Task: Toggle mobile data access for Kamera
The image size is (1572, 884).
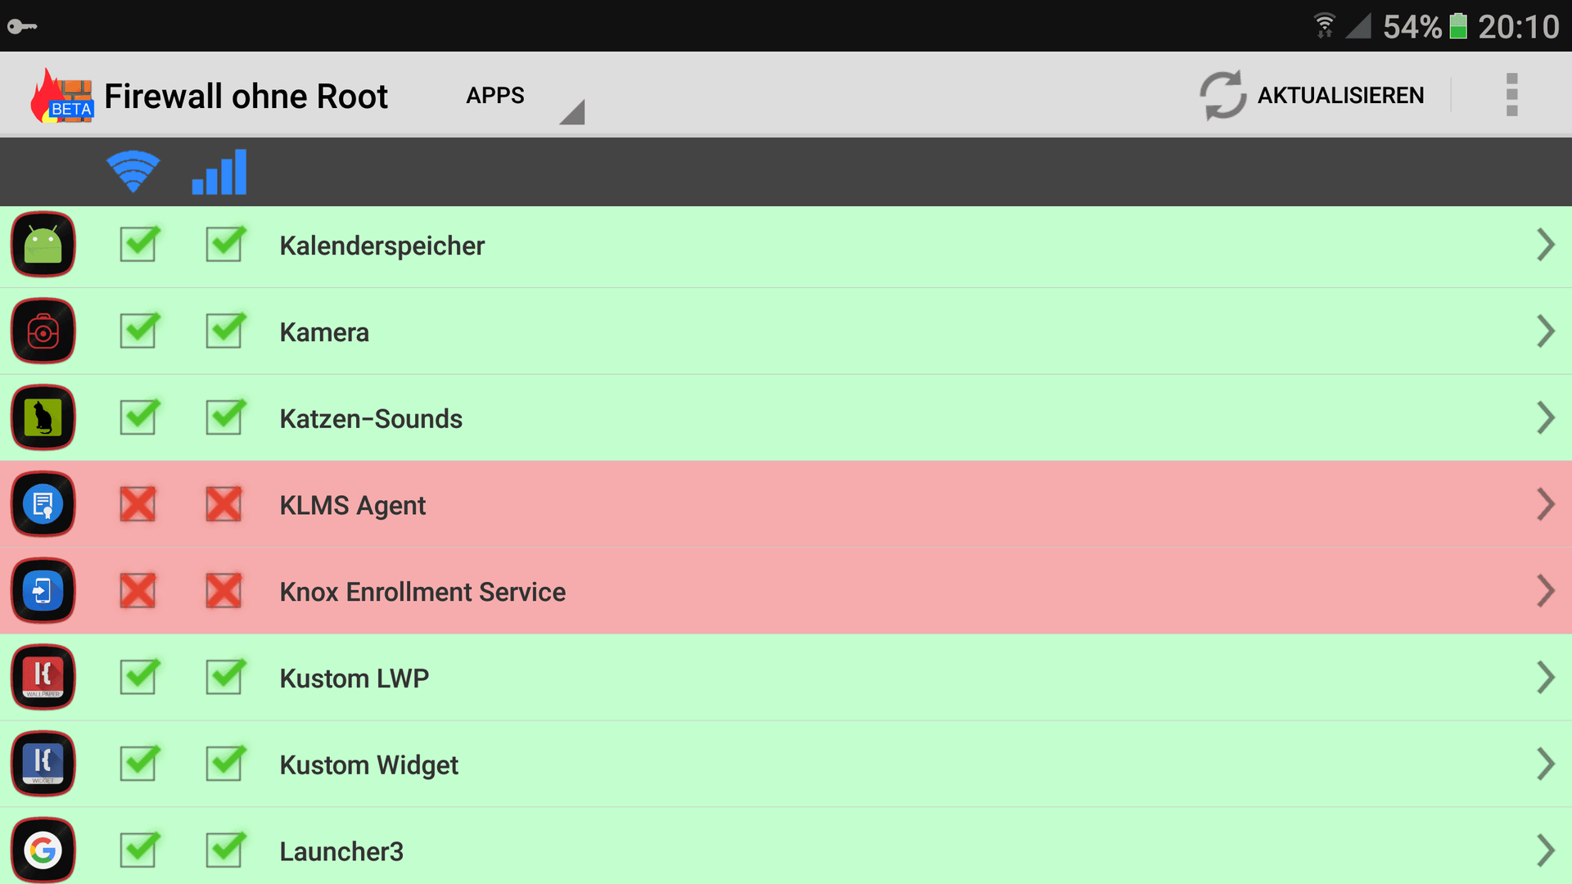Action: pyautogui.click(x=225, y=330)
